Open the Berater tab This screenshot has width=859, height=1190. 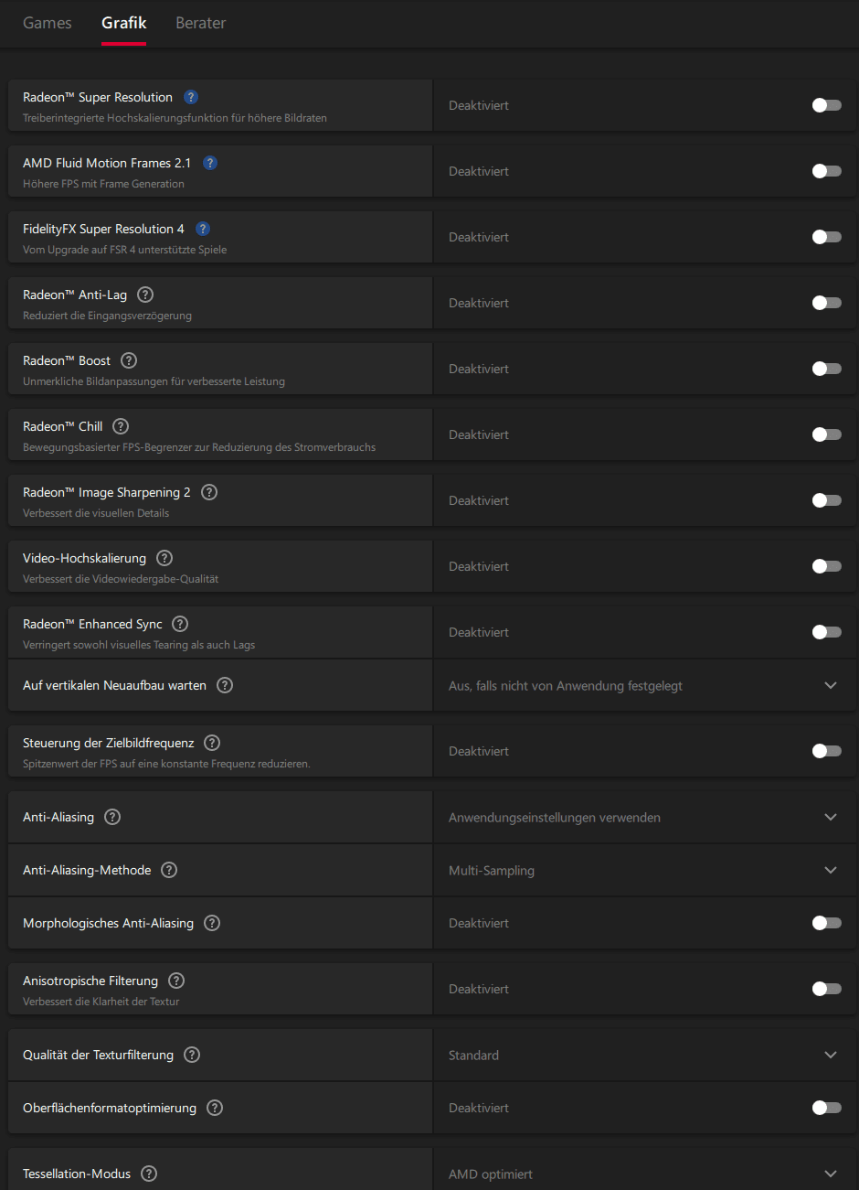(x=201, y=23)
